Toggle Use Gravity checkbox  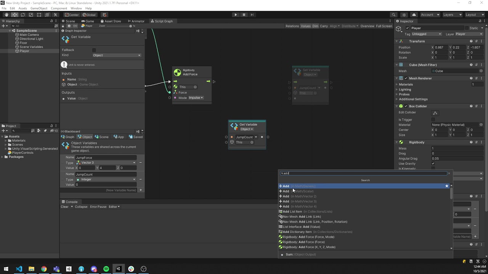pos(433,164)
